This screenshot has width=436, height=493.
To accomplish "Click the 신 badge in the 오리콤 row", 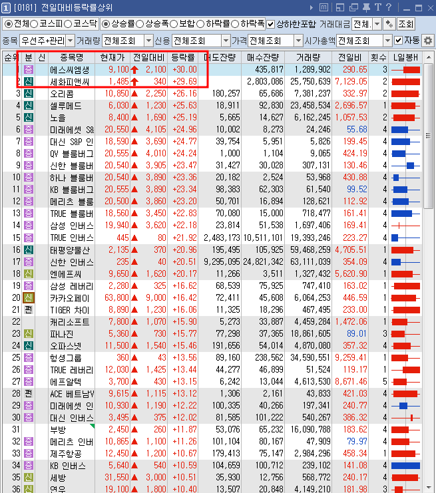I will 29,93.
